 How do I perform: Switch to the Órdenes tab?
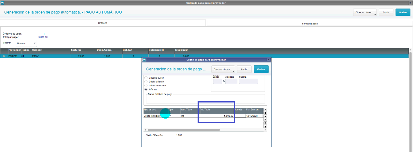click(103, 23)
